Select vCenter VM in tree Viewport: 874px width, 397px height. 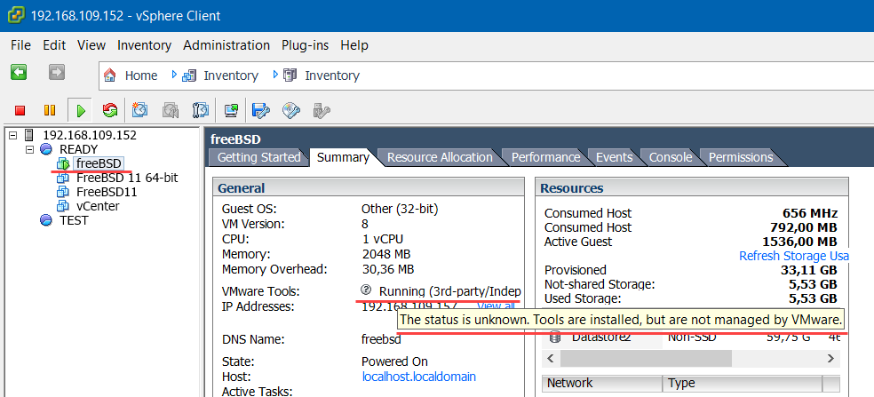click(x=98, y=206)
